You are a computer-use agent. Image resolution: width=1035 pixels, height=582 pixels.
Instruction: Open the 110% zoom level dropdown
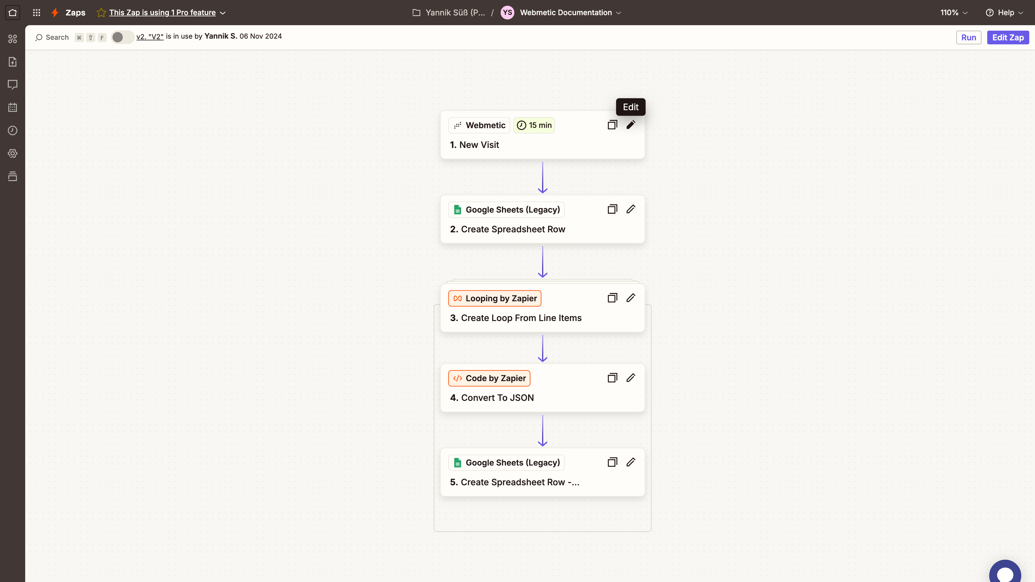click(954, 13)
